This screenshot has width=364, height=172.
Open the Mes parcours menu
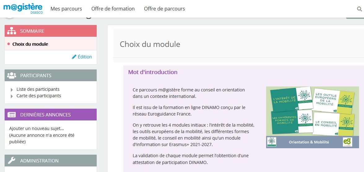66,9
